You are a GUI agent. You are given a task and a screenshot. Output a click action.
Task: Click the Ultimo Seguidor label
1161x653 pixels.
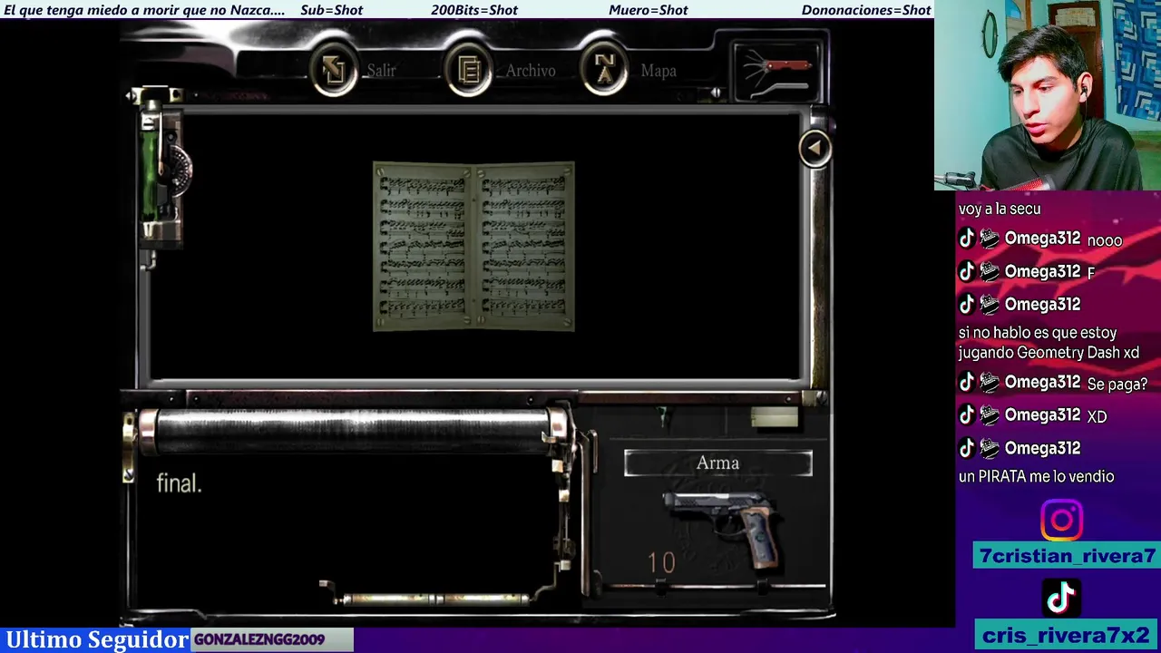pyautogui.click(x=96, y=639)
